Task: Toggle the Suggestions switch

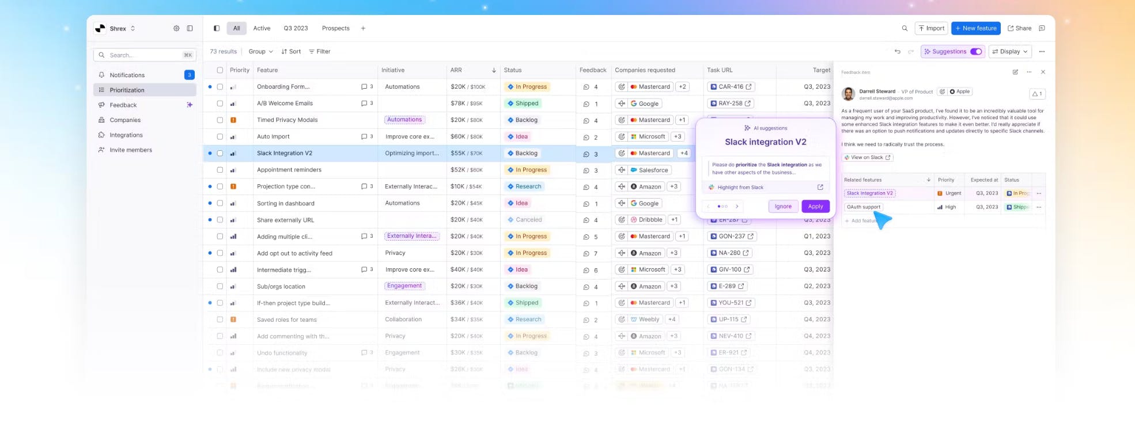Action: coord(975,52)
